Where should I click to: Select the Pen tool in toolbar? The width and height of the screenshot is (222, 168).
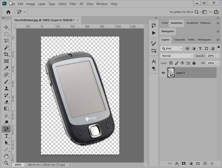pos(6,129)
